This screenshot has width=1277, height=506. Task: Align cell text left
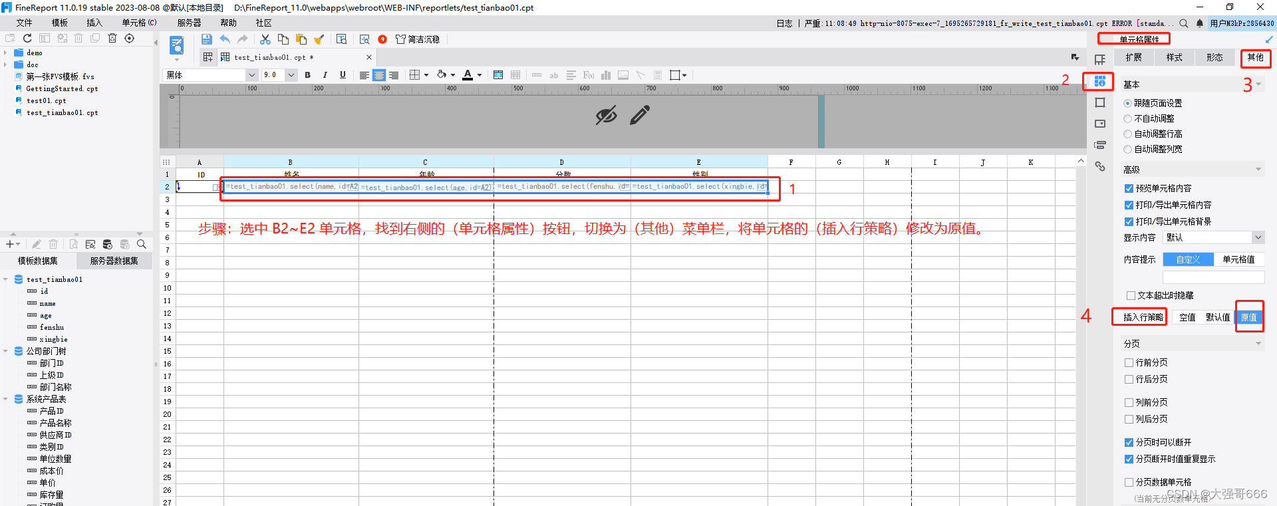tap(364, 75)
